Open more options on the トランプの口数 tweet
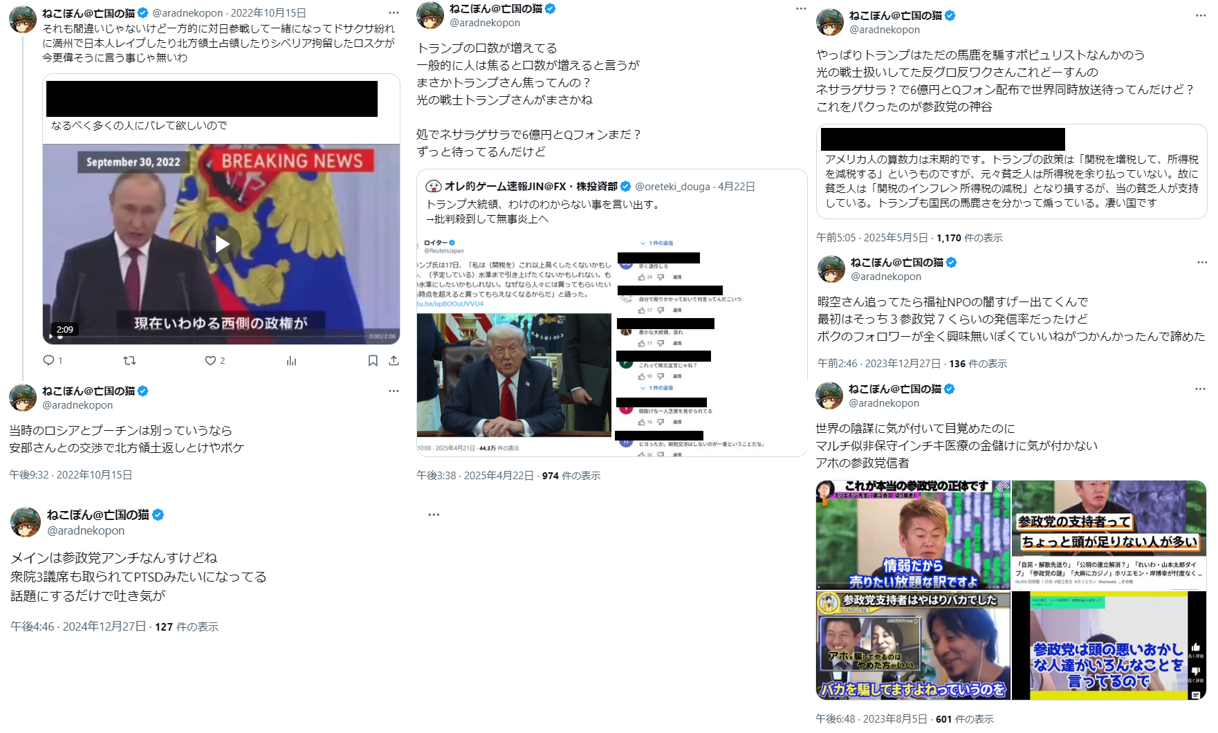This screenshot has width=1218, height=733. tap(801, 8)
